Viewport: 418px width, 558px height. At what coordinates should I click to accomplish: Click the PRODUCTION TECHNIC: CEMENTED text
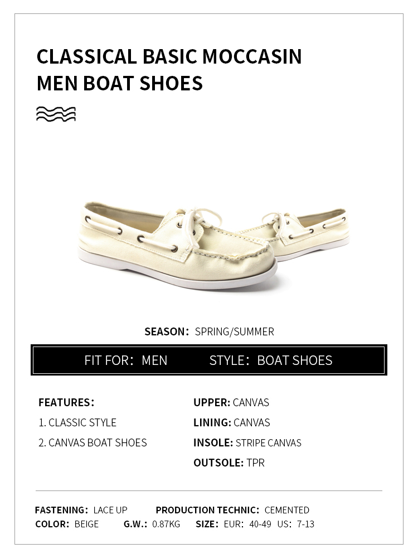pos(232,510)
